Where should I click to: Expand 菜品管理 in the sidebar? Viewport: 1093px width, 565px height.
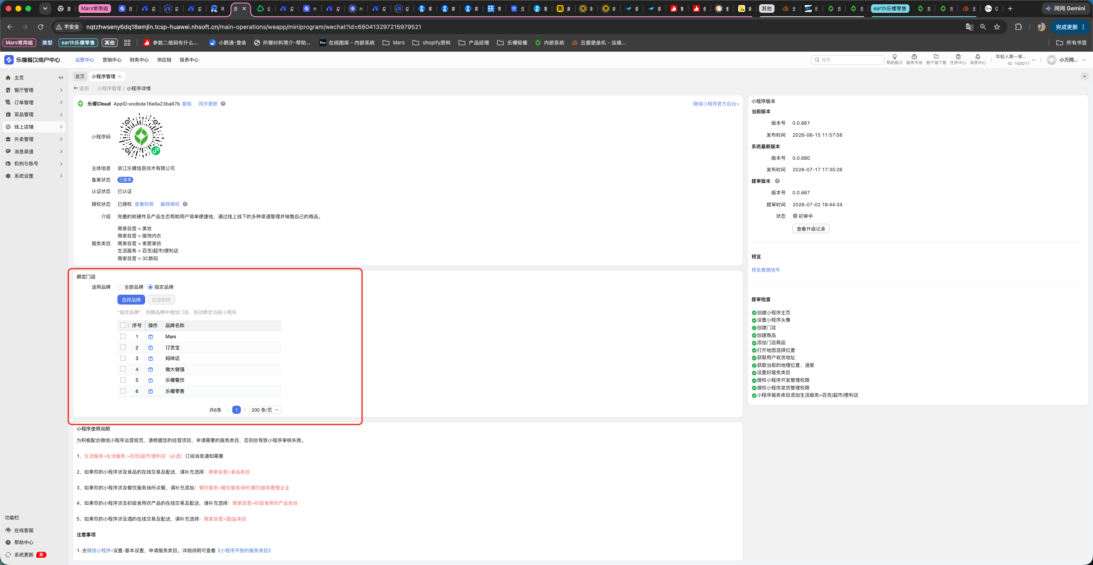pos(34,114)
